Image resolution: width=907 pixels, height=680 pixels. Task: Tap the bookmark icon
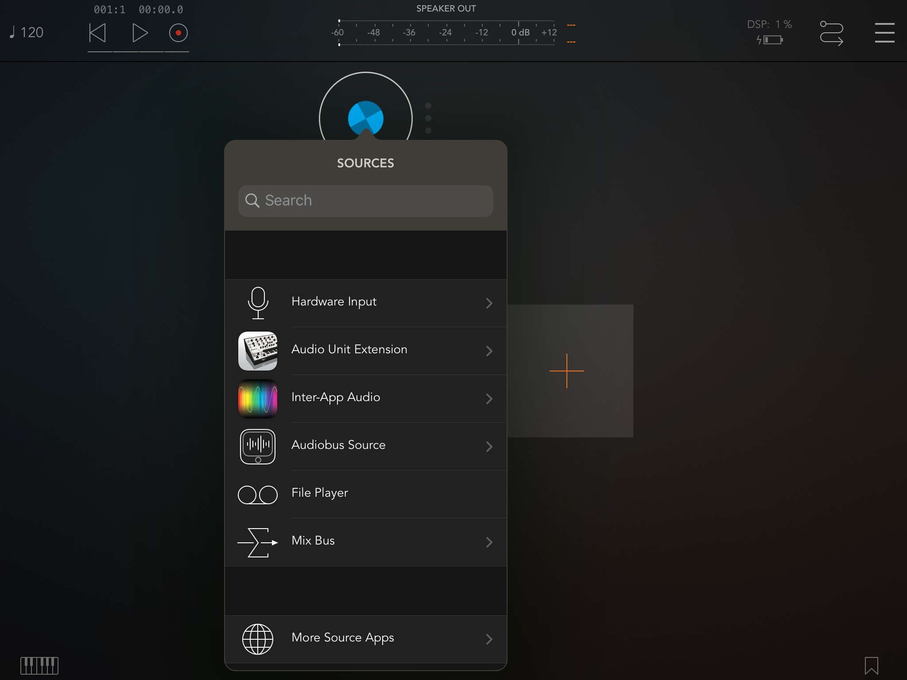coord(871,665)
